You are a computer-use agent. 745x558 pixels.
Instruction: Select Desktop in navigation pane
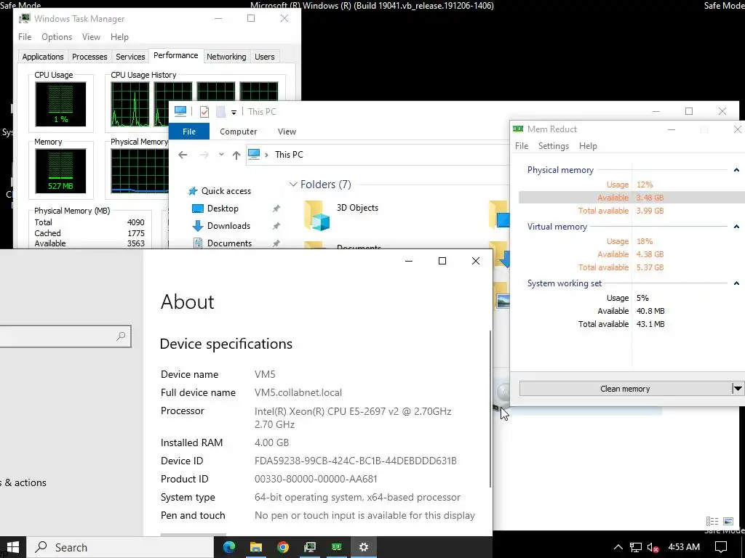tap(223, 209)
